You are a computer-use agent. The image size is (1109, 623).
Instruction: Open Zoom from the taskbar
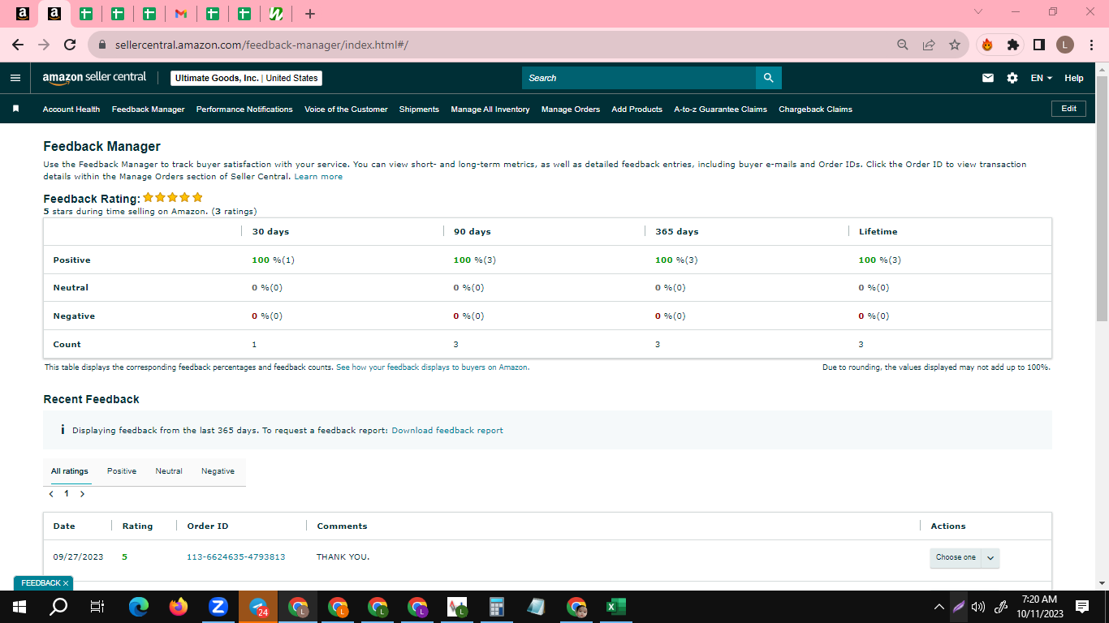pos(218,606)
